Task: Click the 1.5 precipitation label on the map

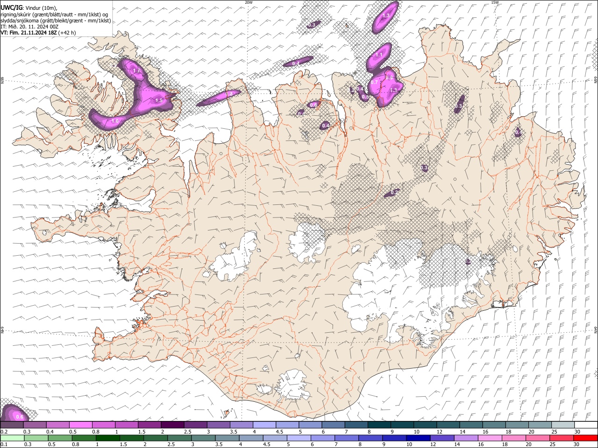Action: point(158,100)
